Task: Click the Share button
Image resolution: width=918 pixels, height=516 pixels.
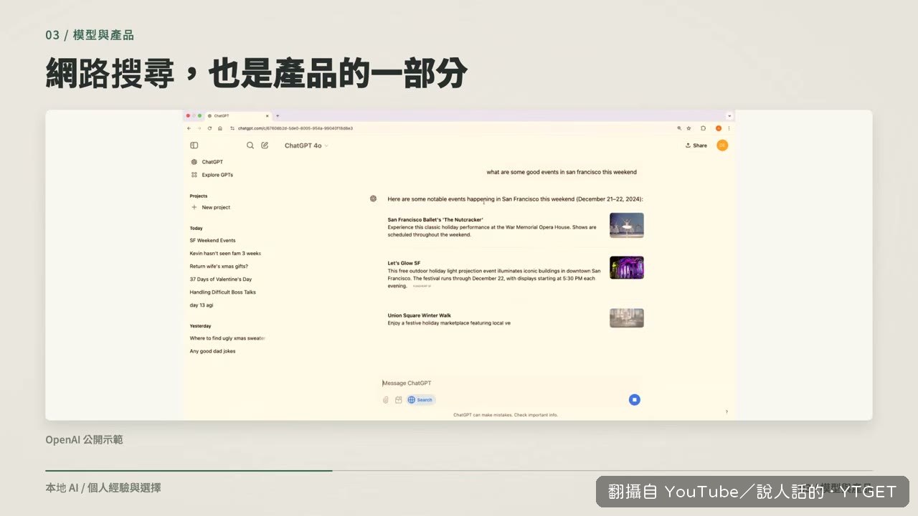Action: coord(696,145)
